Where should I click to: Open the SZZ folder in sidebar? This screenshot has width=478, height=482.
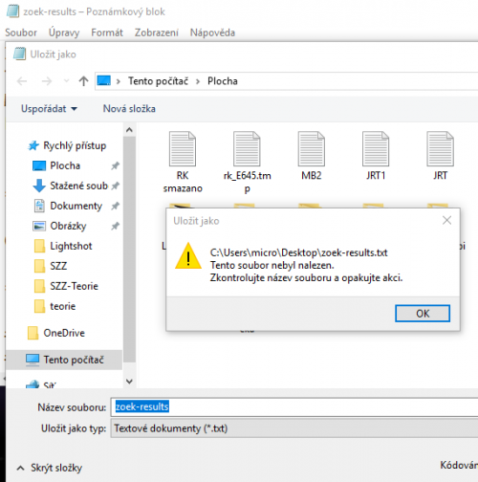click(58, 266)
